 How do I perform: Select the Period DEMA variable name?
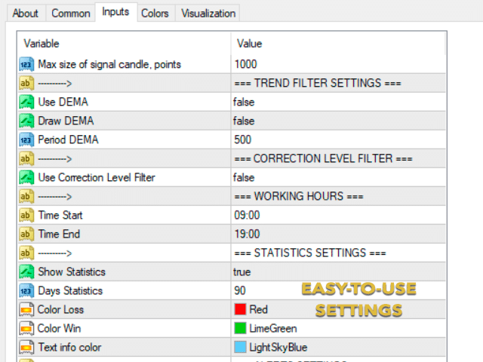click(68, 140)
